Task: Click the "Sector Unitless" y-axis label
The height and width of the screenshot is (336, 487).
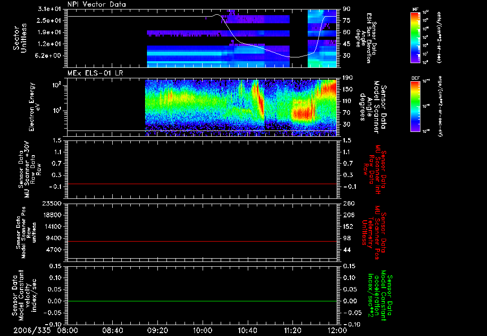Action: coord(19,38)
